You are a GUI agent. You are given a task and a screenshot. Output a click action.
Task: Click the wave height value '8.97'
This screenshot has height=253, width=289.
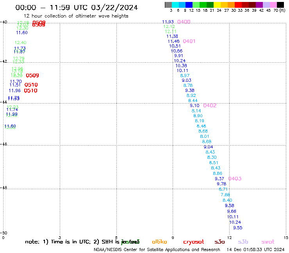[185, 76]
